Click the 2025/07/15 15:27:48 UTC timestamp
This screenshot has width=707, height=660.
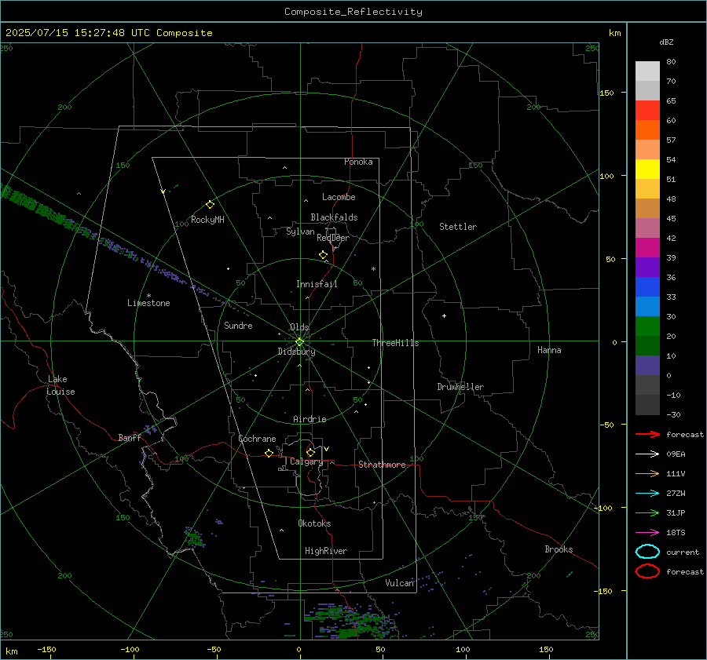[109, 33]
